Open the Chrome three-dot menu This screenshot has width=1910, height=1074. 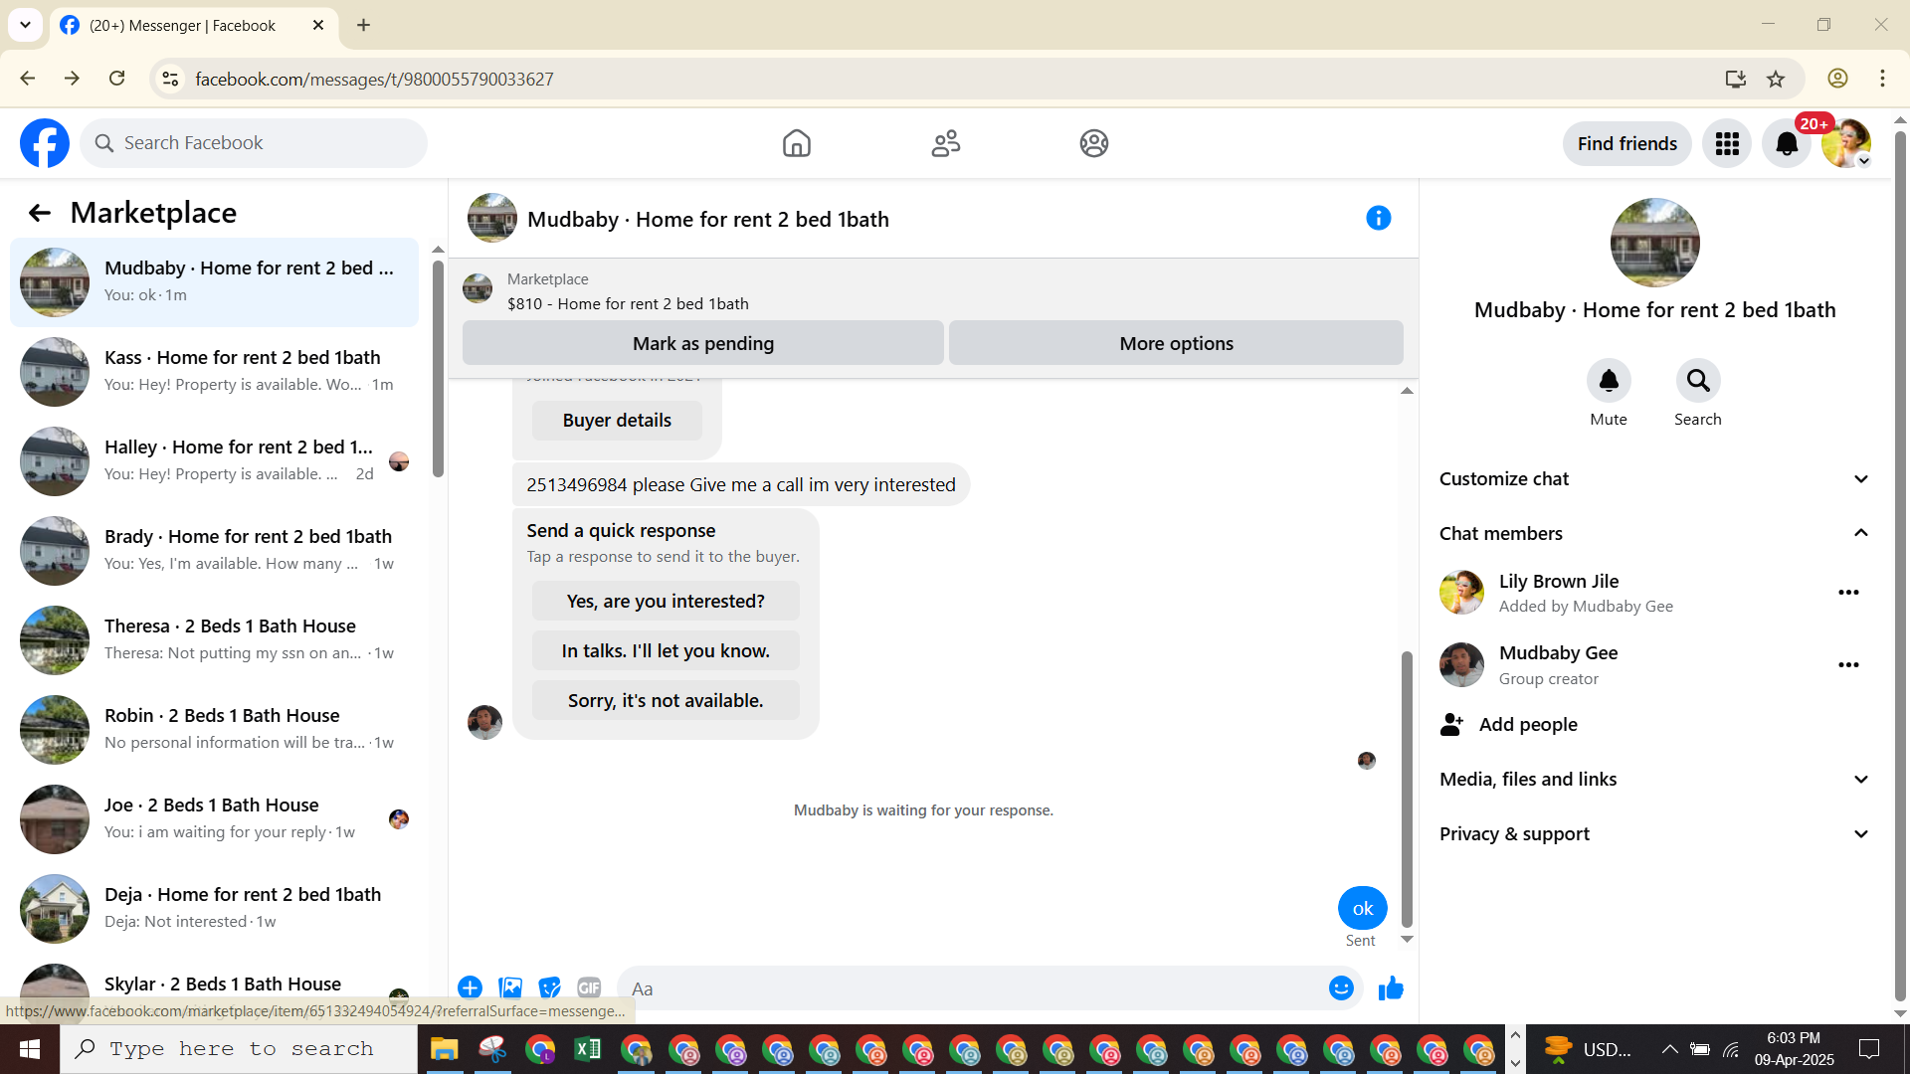tap(1882, 79)
